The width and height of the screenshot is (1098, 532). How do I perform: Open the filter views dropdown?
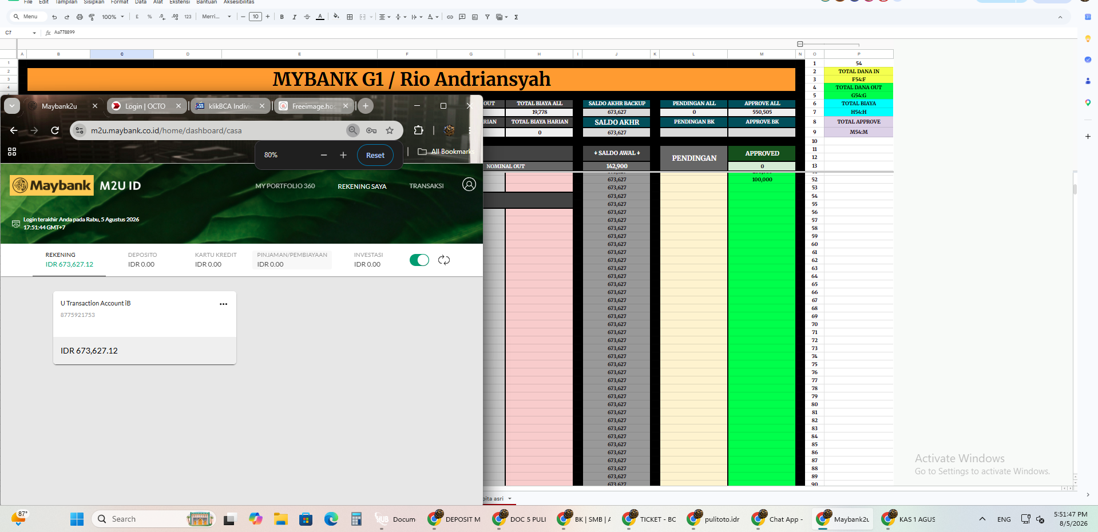tap(502, 17)
